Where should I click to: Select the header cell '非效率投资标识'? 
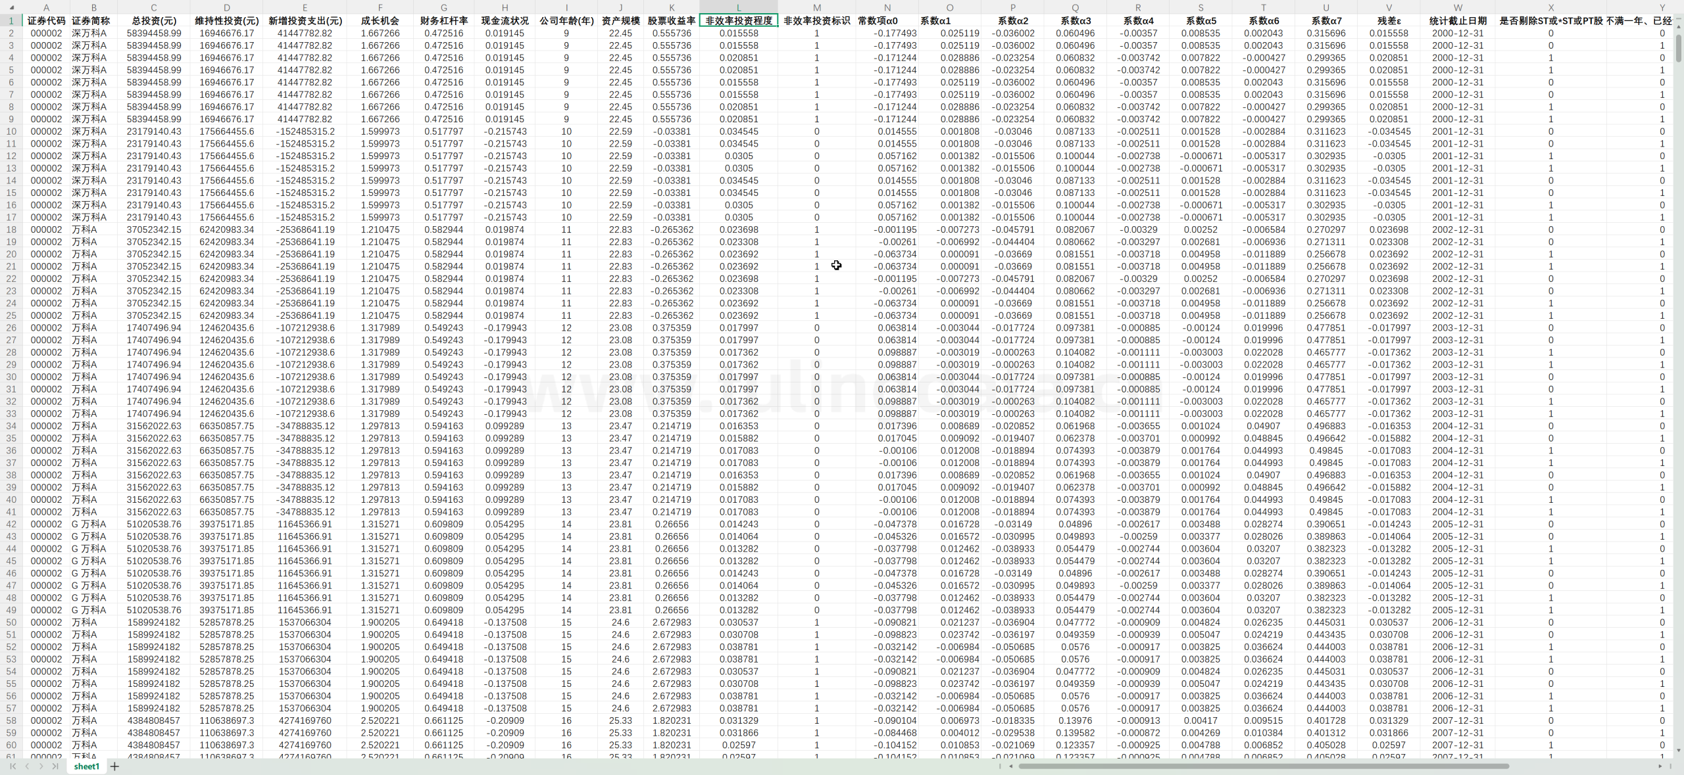[x=816, y=20]
